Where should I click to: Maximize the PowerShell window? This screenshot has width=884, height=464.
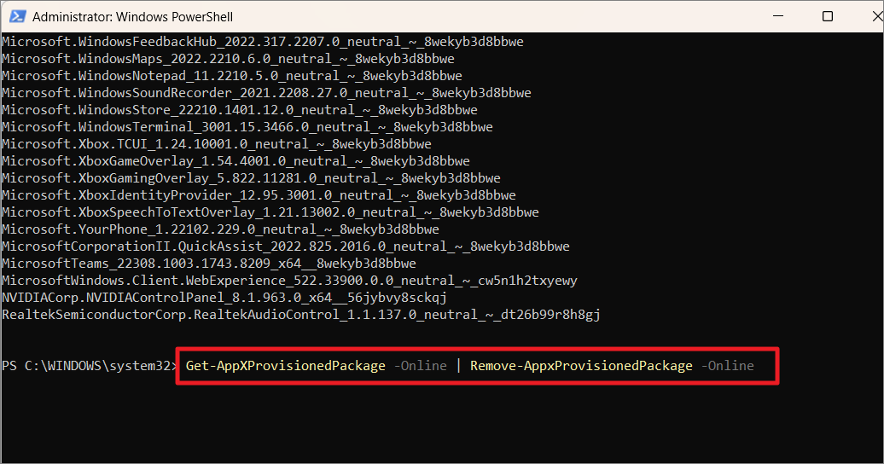tap(828, 16)
